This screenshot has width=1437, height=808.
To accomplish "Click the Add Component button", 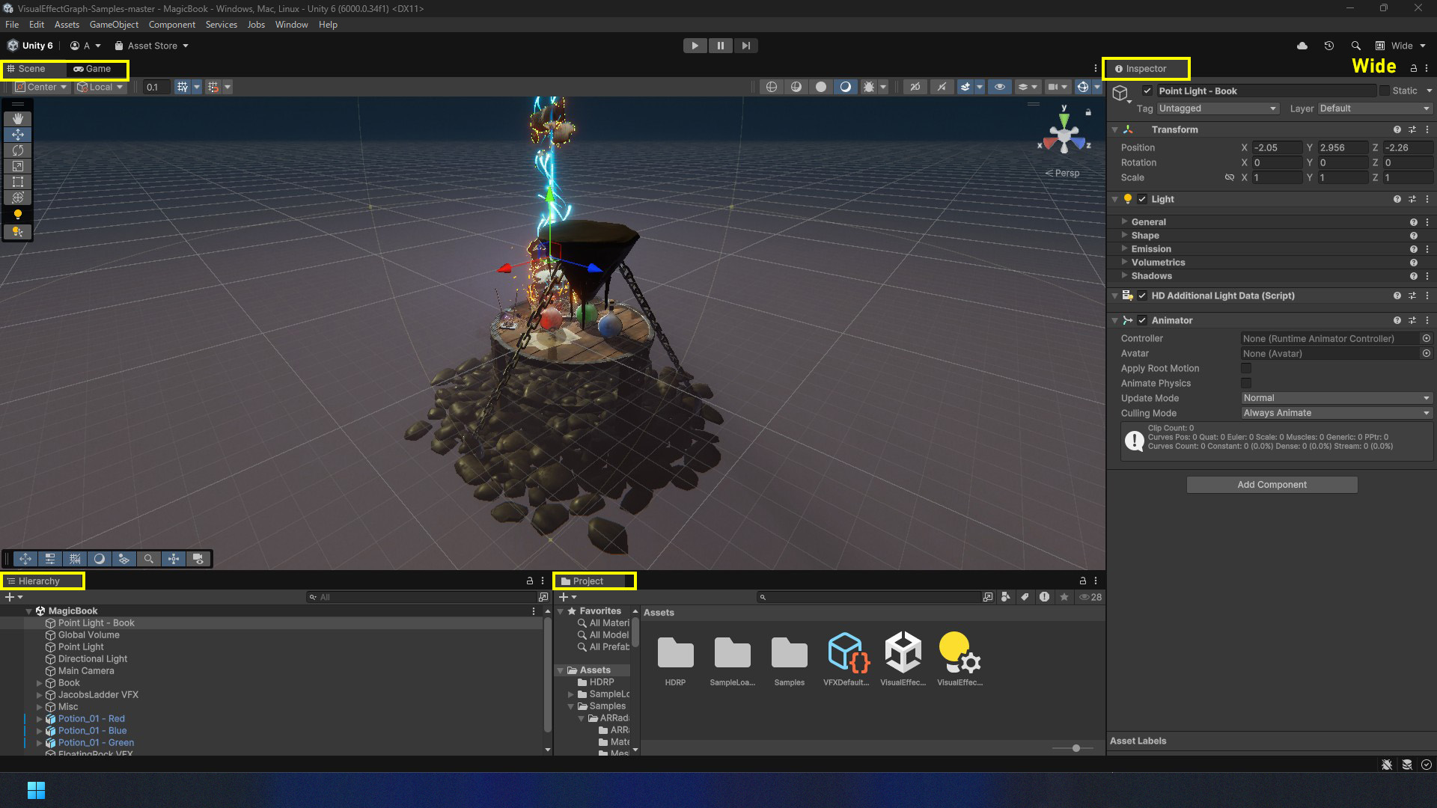I will tap(1272, 485).
